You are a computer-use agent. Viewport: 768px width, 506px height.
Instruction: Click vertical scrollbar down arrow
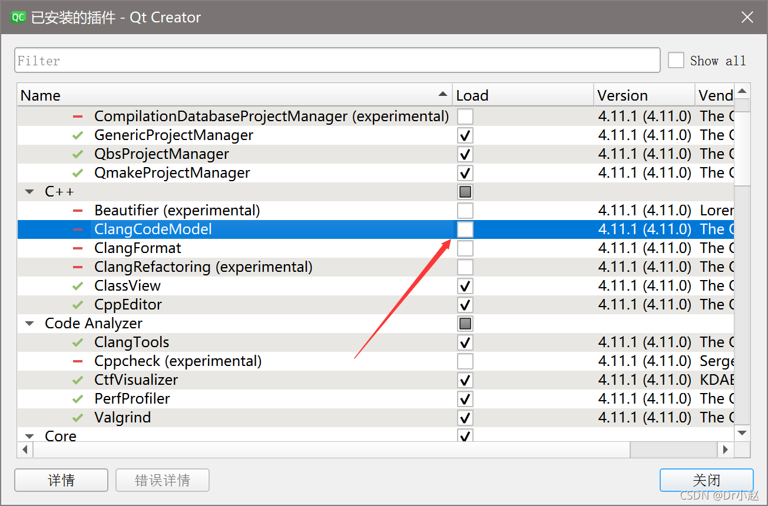[742, 433]
